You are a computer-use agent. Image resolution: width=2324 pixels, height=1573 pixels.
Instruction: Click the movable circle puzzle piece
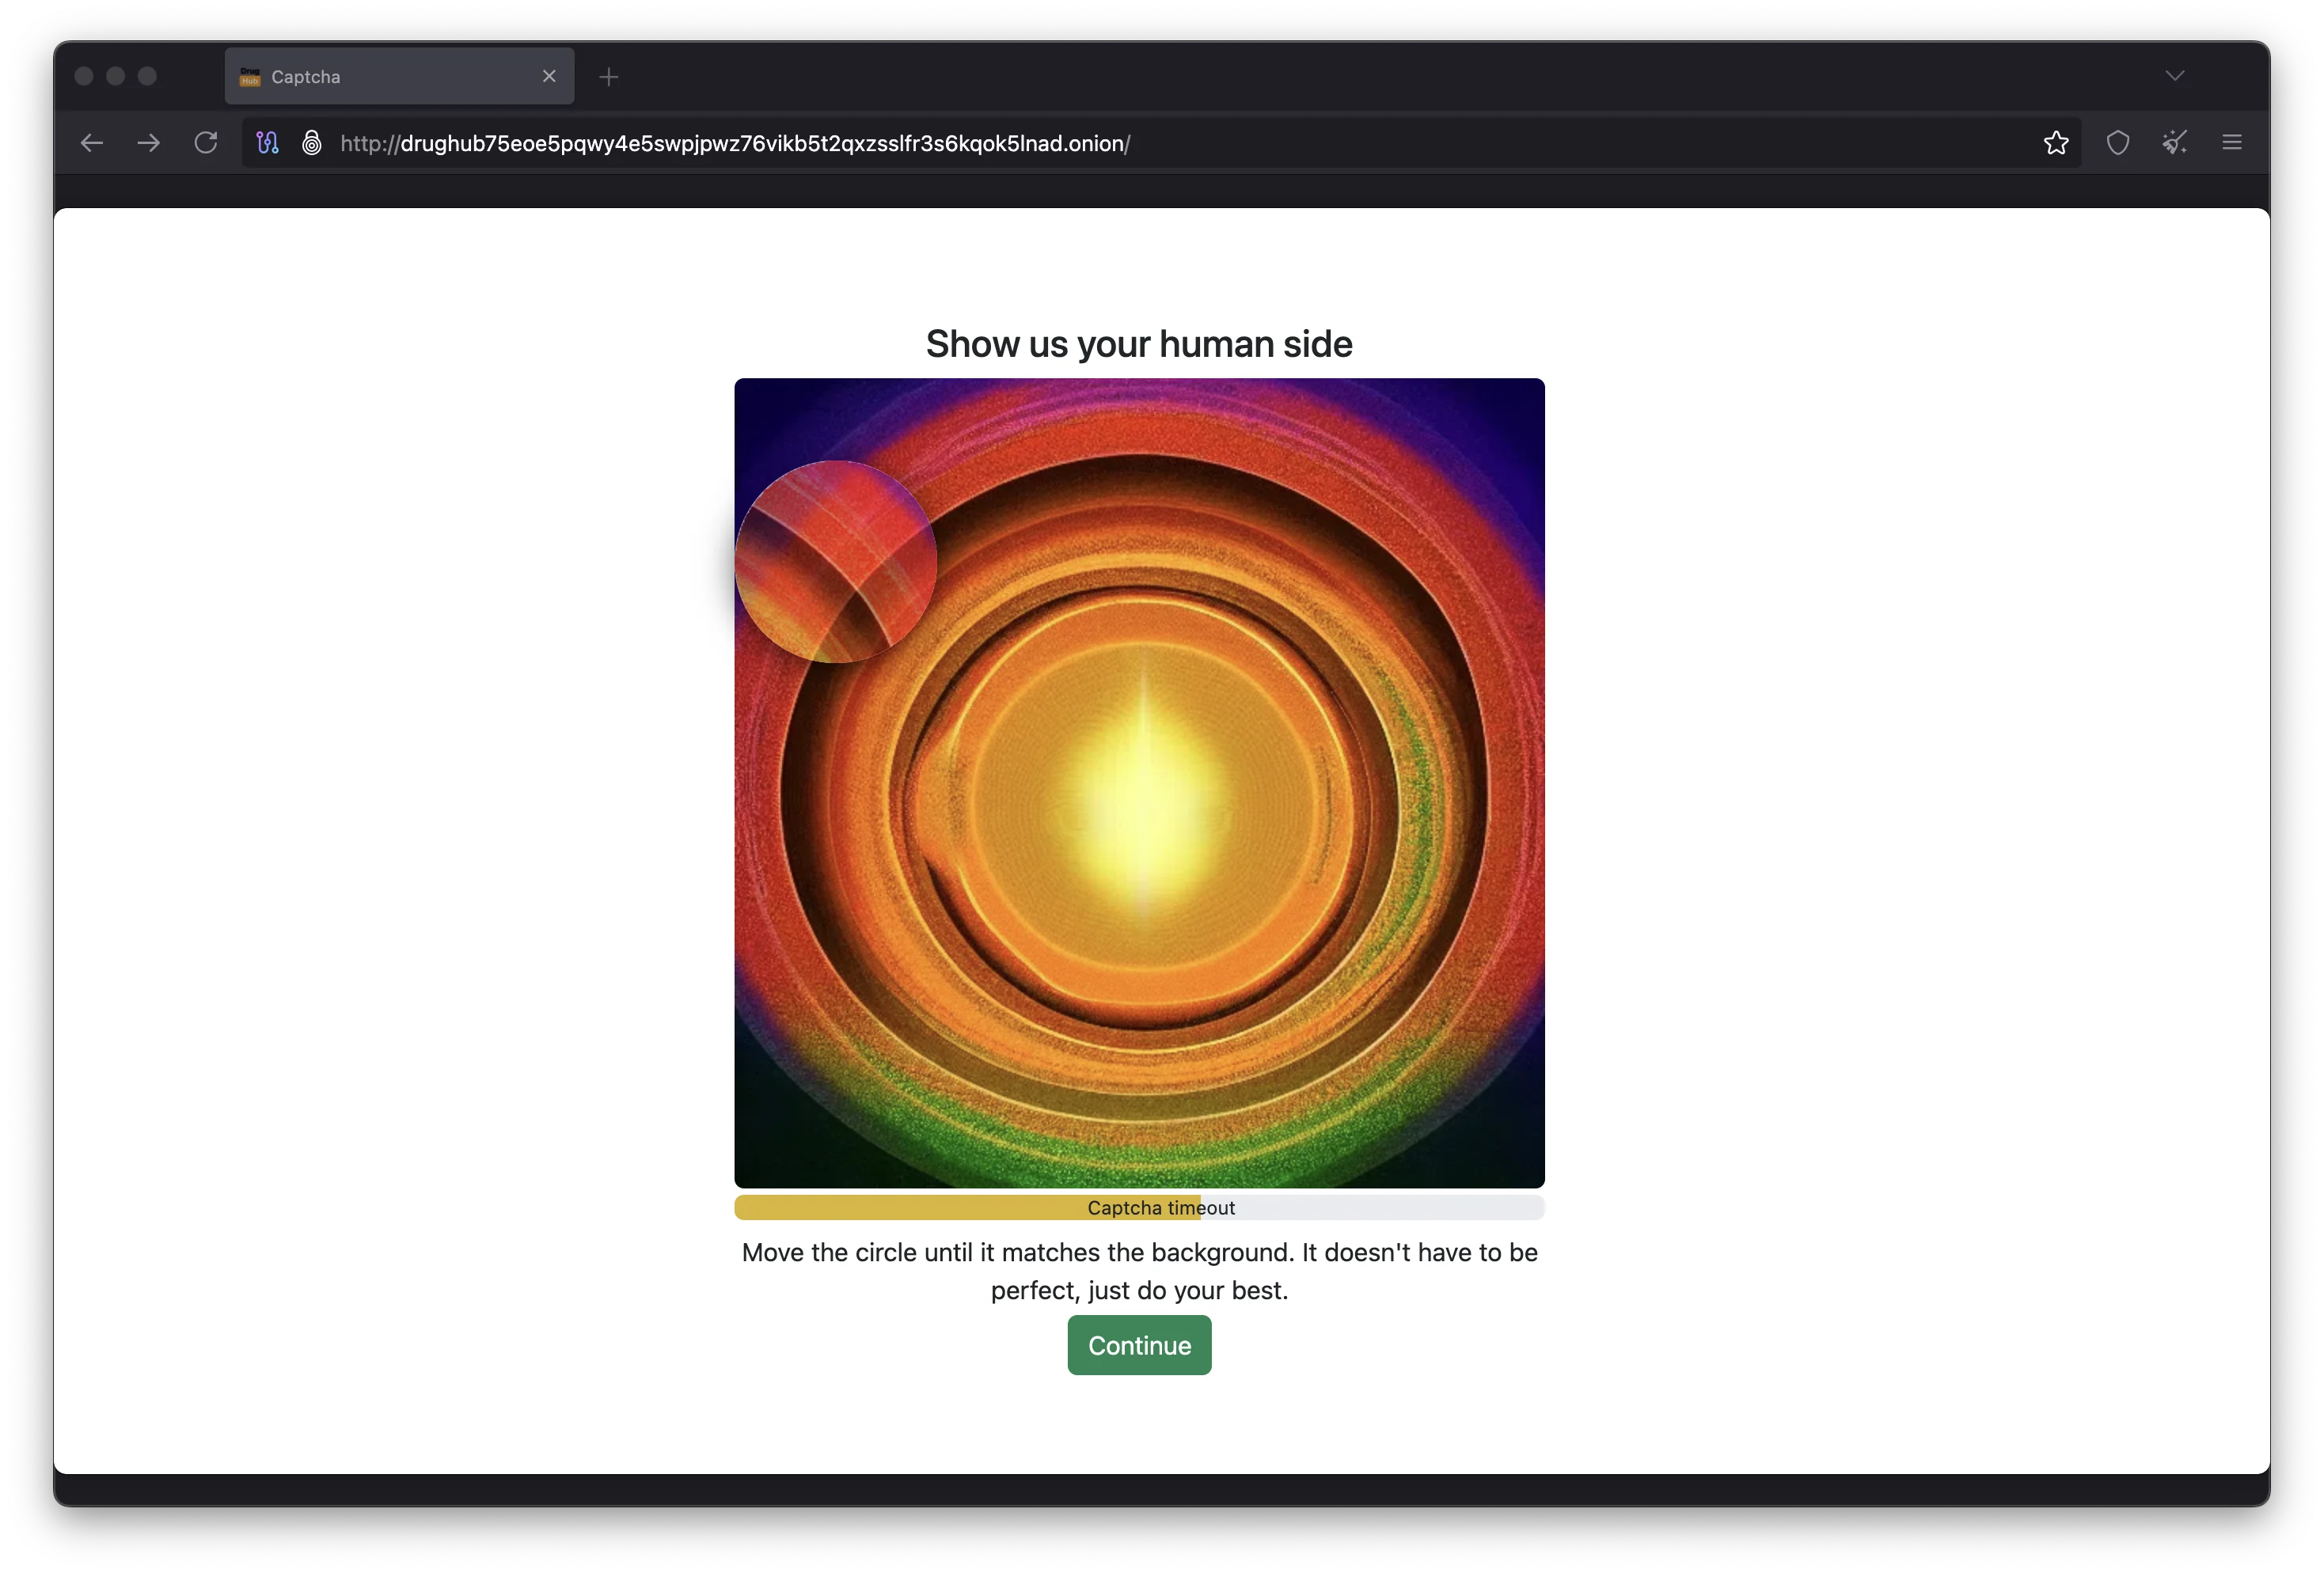pyautogui.click(x=837, y=559)
